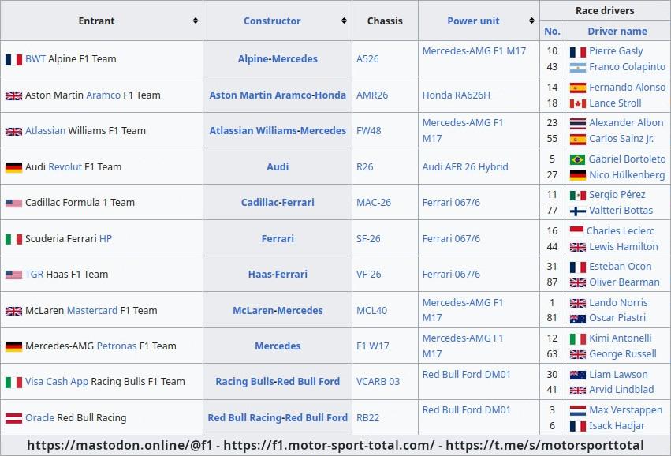
Task: Click the No. column header link
Action: (552, 32)
